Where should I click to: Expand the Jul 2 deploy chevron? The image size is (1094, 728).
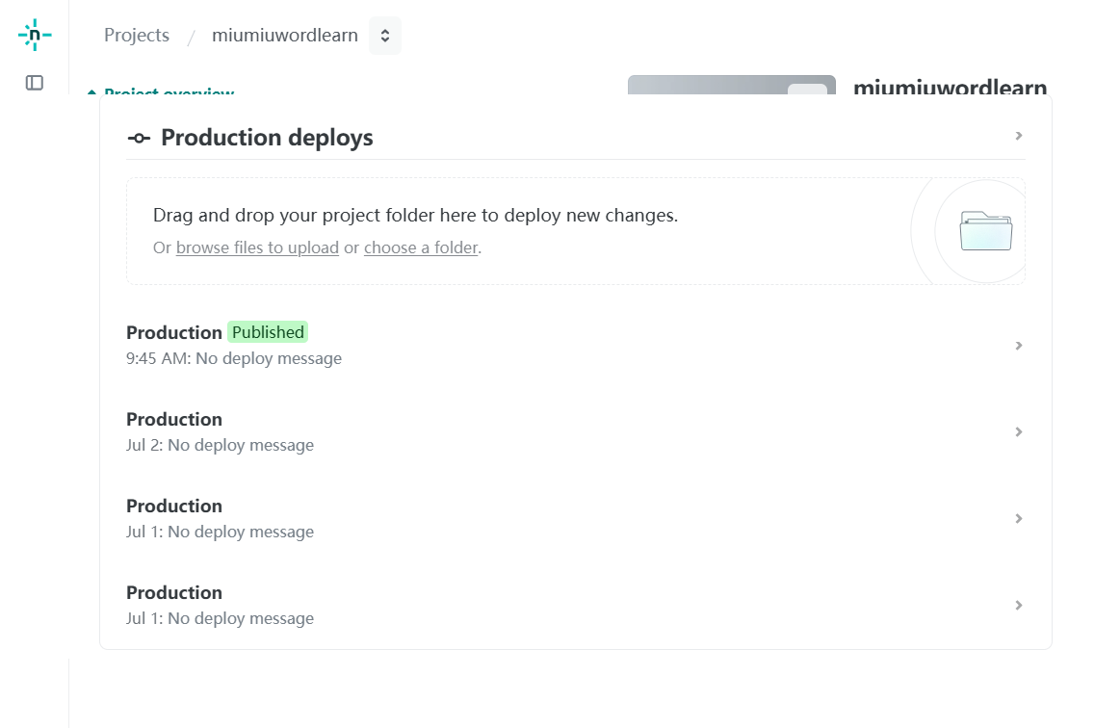[1019, 432]
